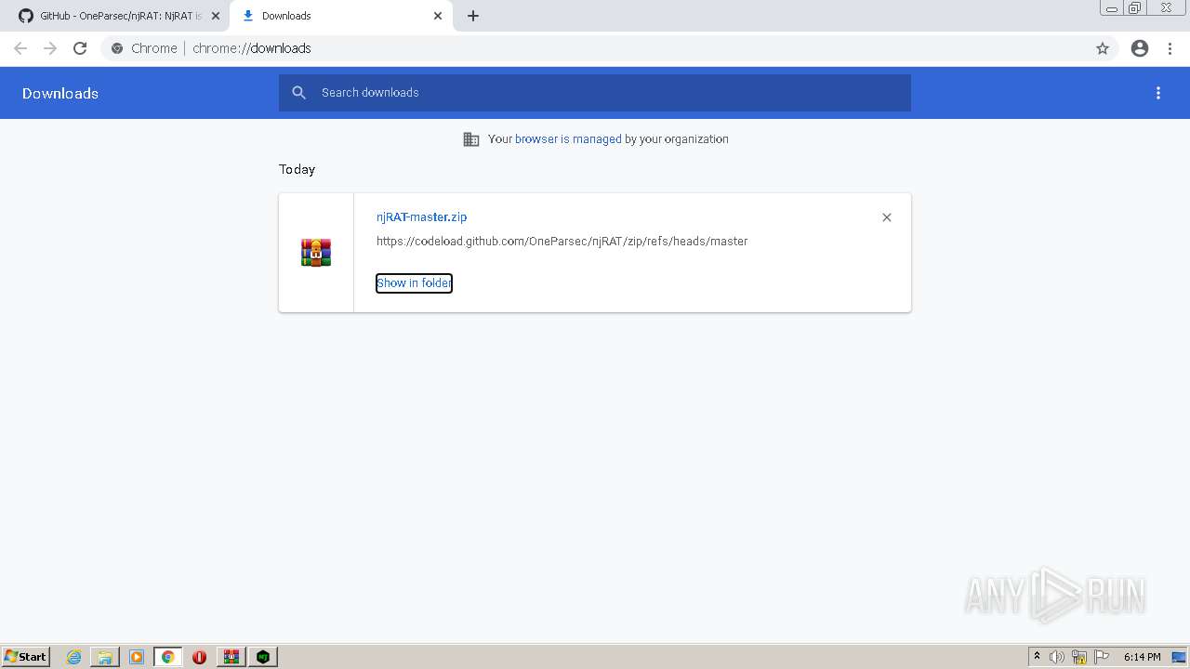
Task: Close the GitHub njRAT tab
Action: click(216, 16)
